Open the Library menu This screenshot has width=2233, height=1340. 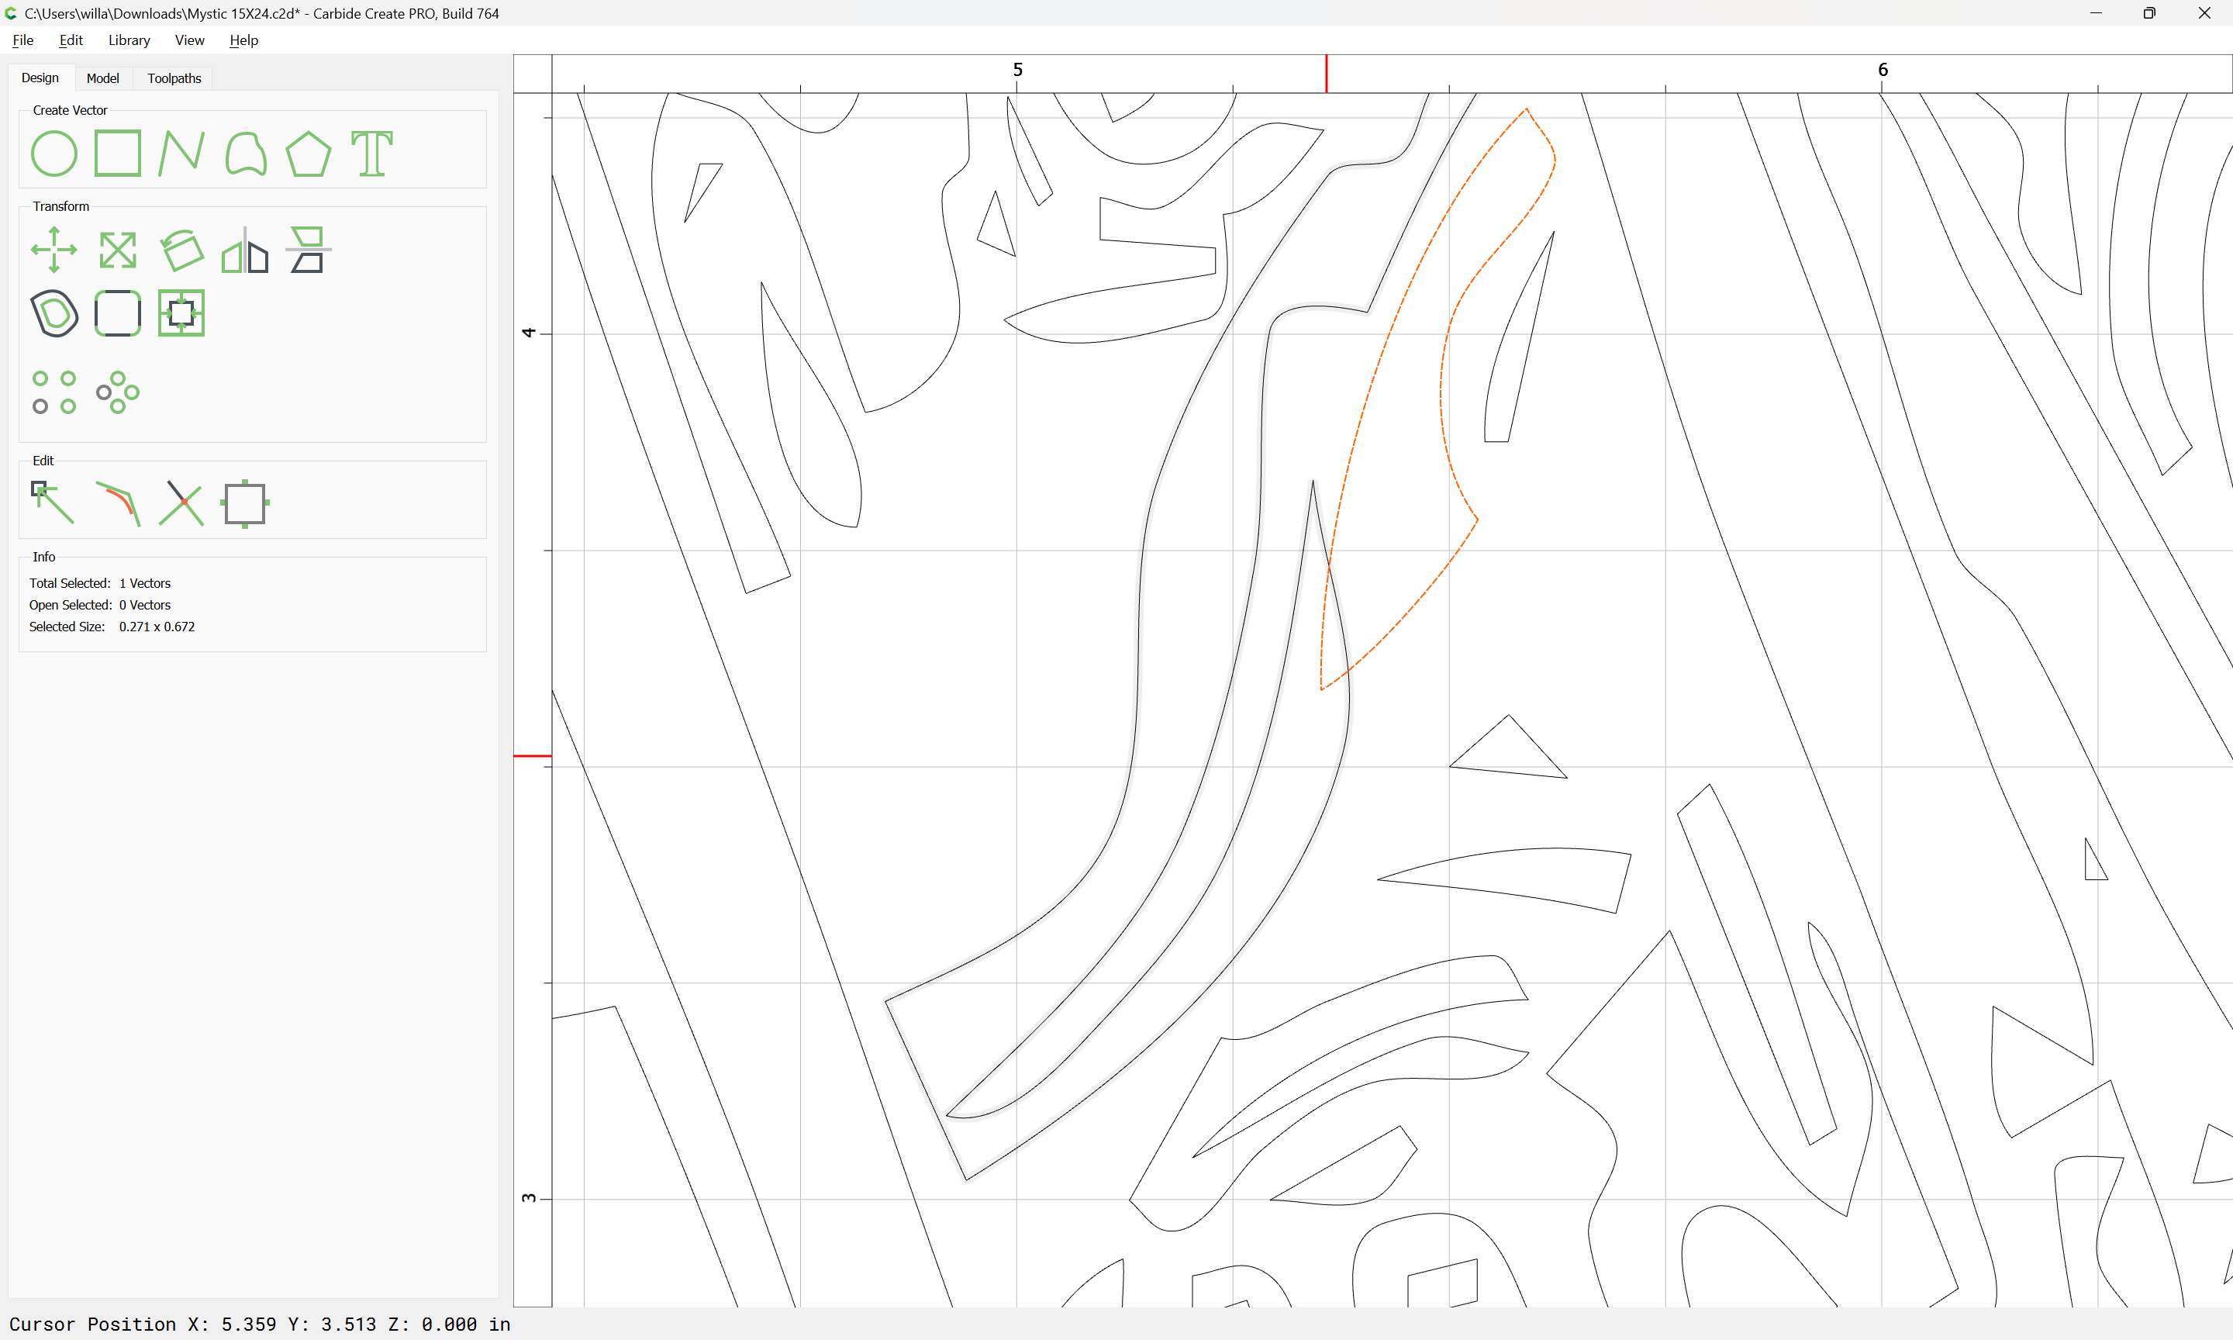point(129,40)
